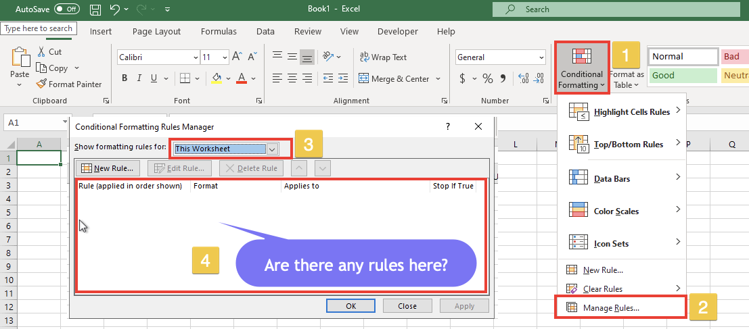
Task: Open the General number format dropdown
Action: click(541, 57)
